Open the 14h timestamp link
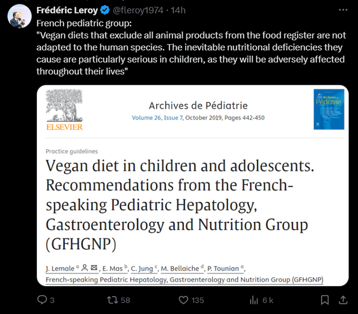Image resolution: width=358 pixels, height=314 pixels. pyautogui.click(x=178, y=10)
